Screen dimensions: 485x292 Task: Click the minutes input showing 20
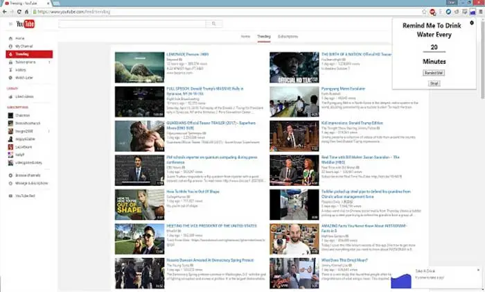point(434,47)
